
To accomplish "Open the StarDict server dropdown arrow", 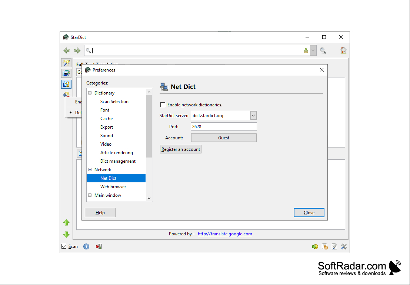I will 253,115.
